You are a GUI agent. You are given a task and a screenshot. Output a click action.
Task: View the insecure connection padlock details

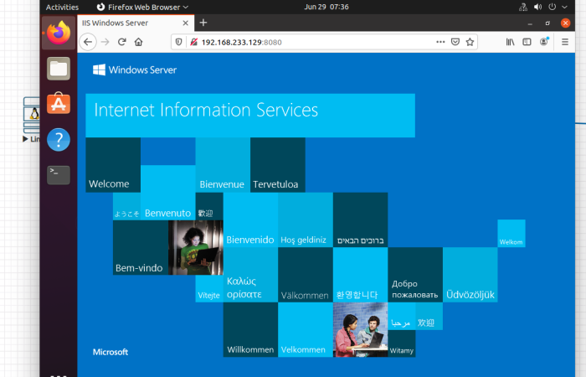pos(193,42)
